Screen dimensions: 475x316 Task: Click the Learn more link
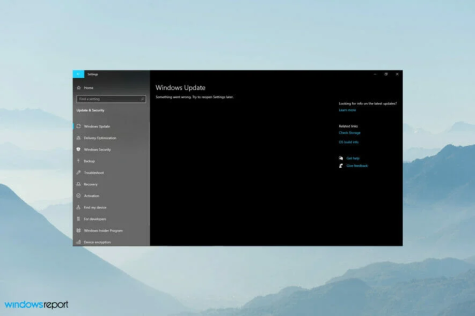click(347, 110)
